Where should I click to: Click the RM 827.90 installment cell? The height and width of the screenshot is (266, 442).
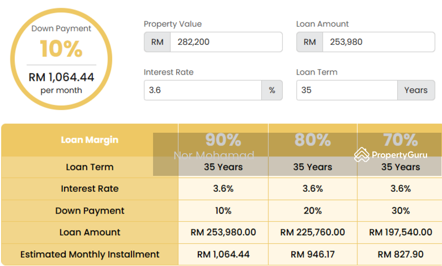pos(400,254)
